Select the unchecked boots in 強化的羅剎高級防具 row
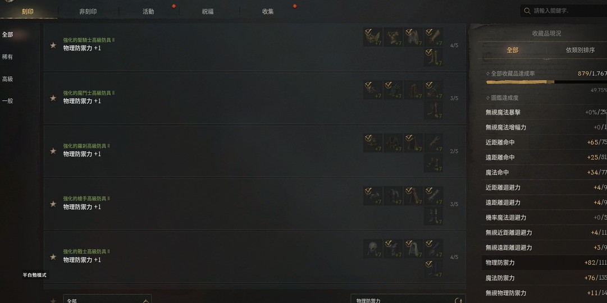Image resolution: width=607 pixels, height=303 pixels. coord(433,163)
